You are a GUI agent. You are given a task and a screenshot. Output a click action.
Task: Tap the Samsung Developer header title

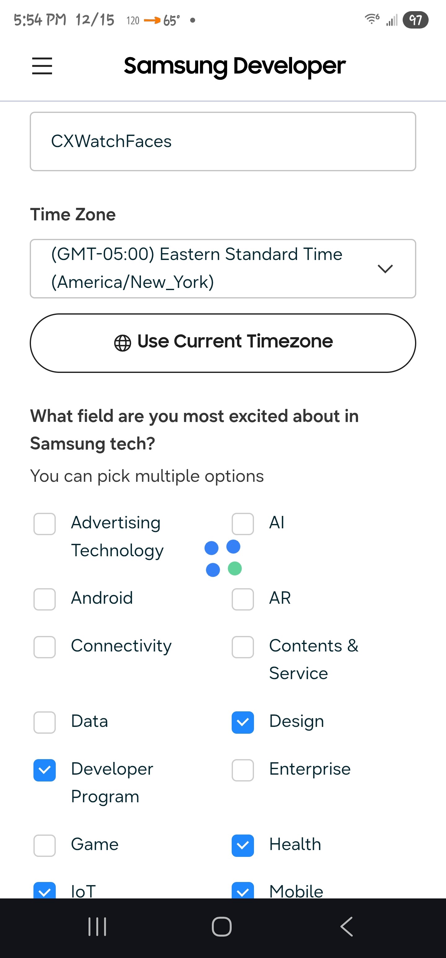235,66
